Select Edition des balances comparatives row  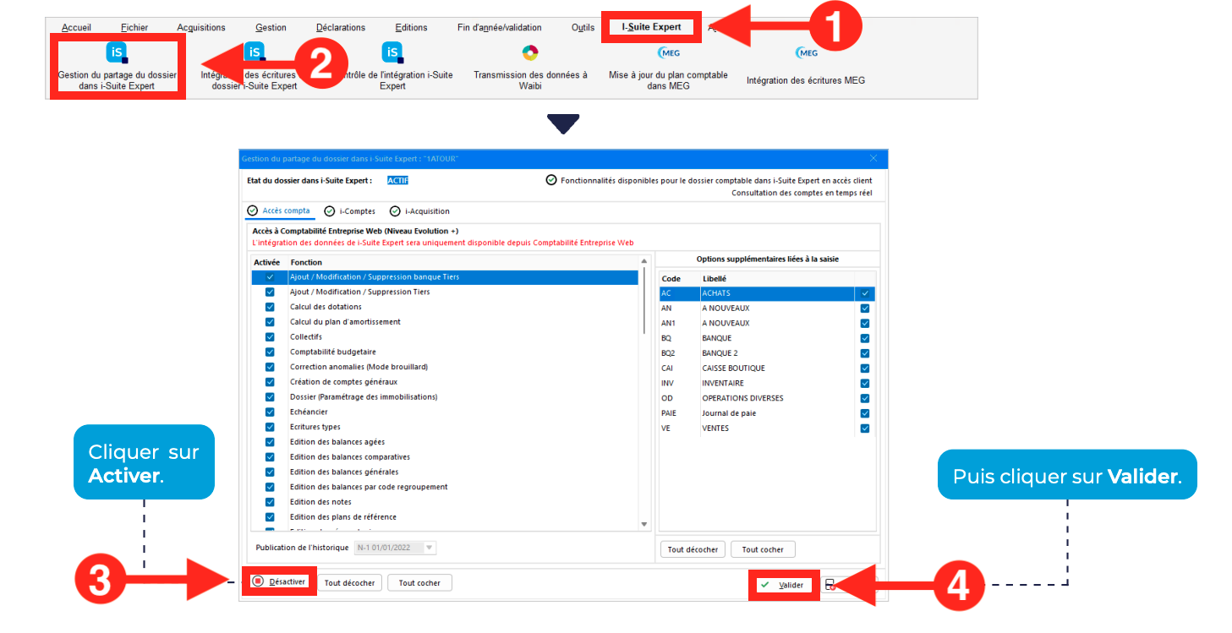tap(446, 457)
